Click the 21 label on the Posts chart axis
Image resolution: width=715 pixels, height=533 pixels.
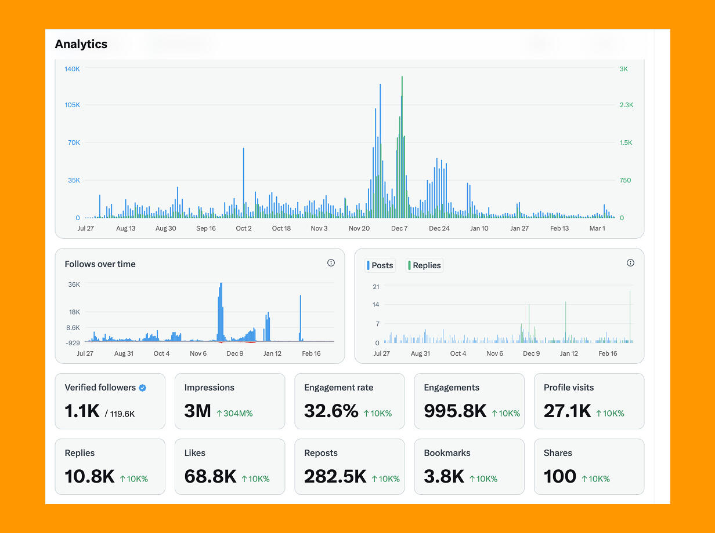pos(376,287)
